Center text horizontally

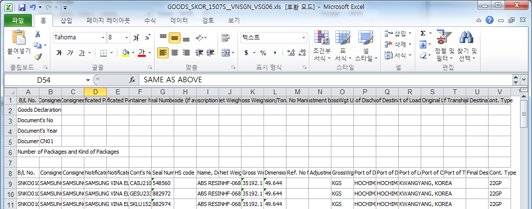[174, 52]
